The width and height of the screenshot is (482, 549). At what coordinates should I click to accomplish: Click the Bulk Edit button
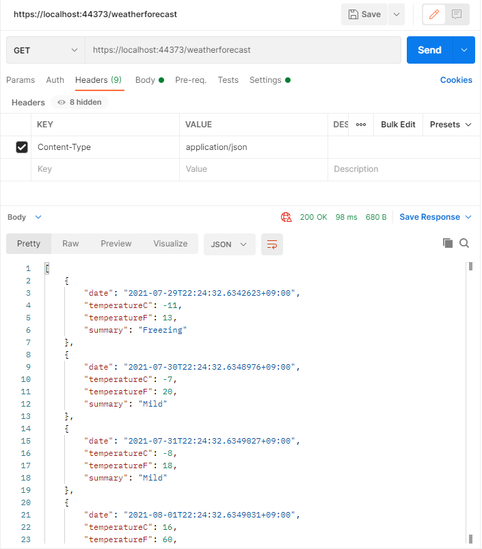coord(398,125)
